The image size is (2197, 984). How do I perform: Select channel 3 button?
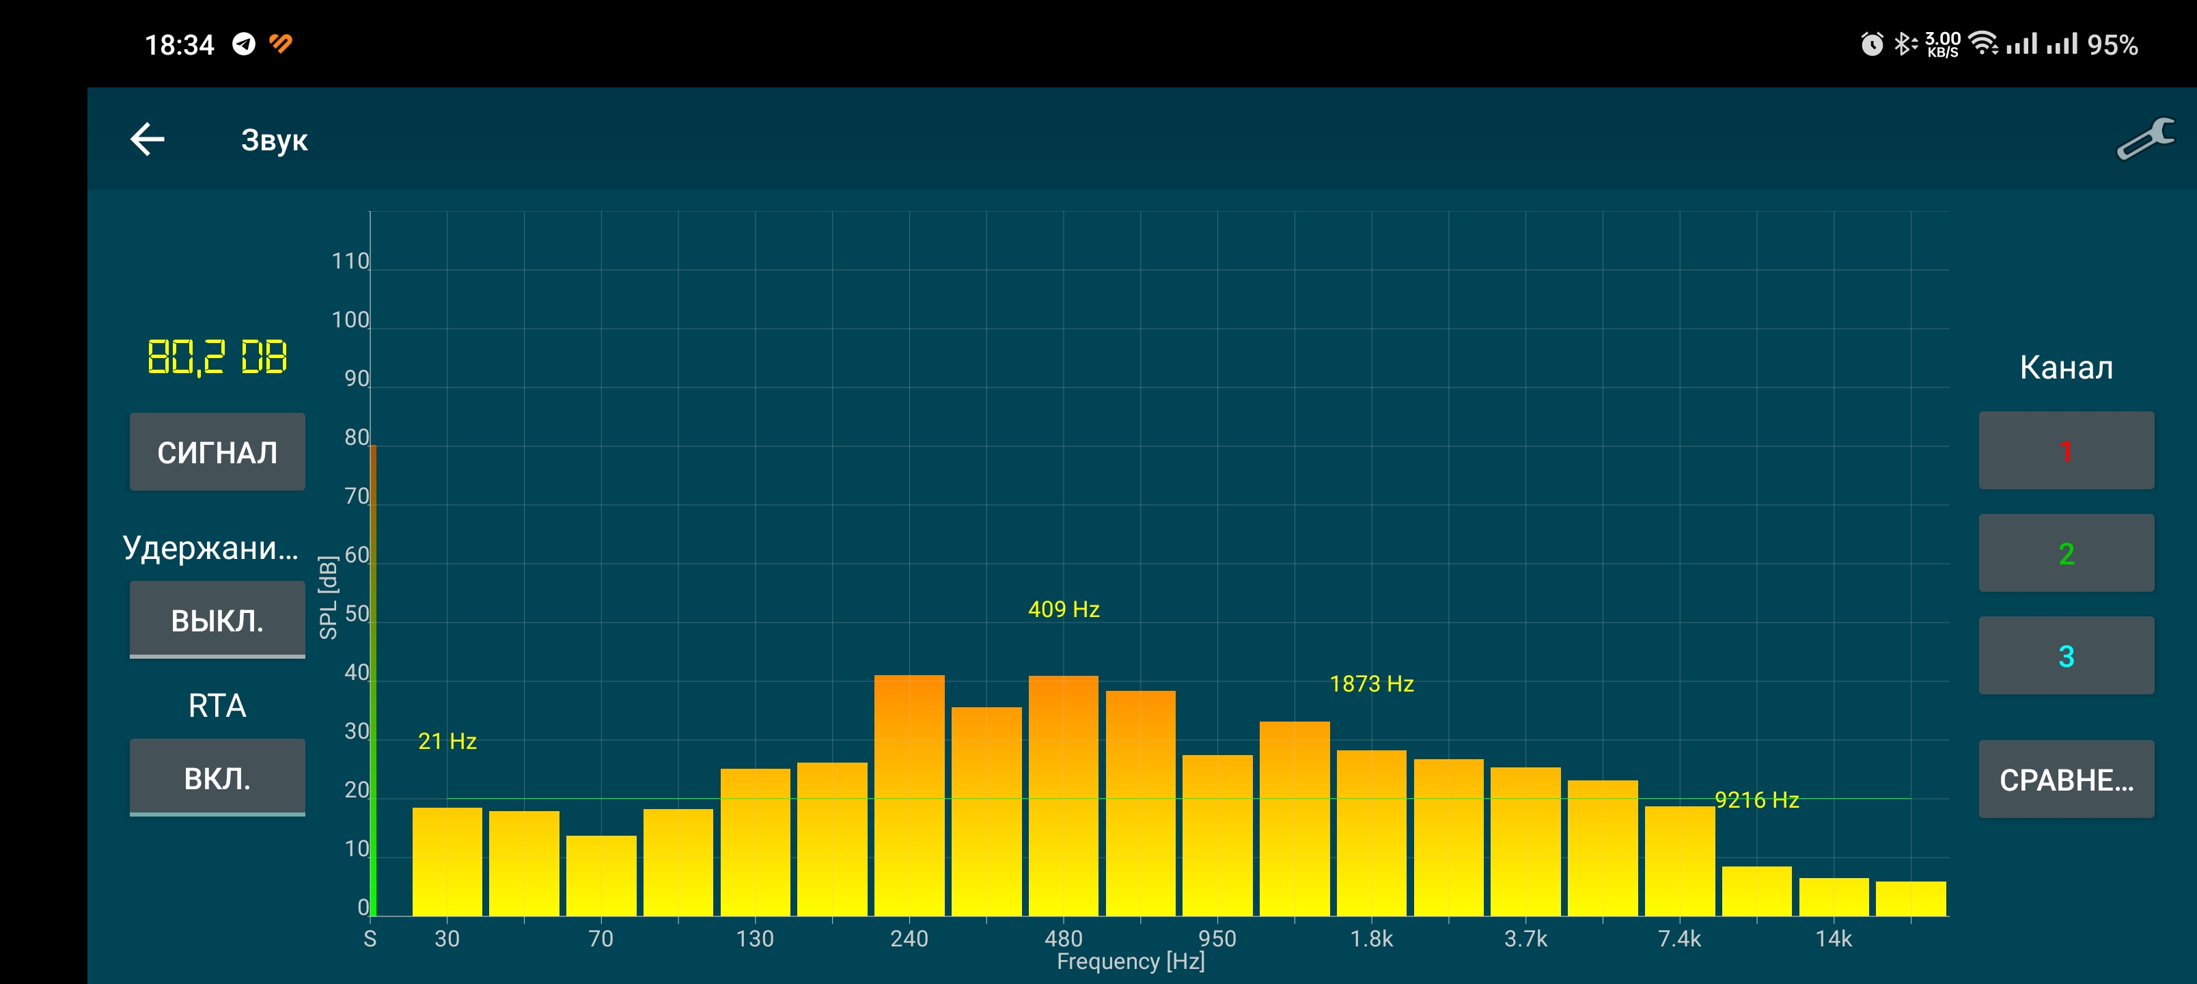(2066, 655)
